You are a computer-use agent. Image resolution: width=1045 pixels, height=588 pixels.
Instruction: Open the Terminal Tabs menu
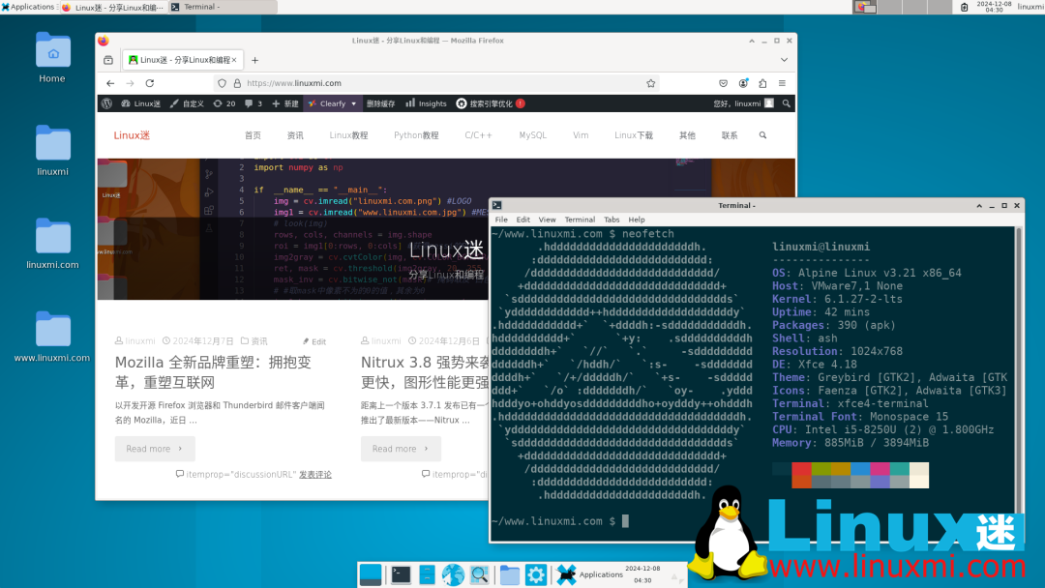click(612, 220)
